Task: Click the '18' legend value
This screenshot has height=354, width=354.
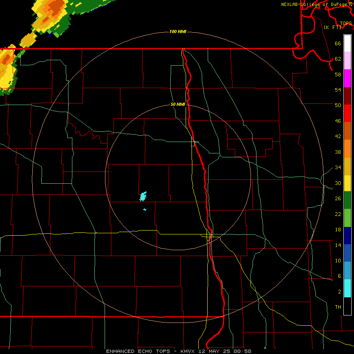Action: (338, 230)
